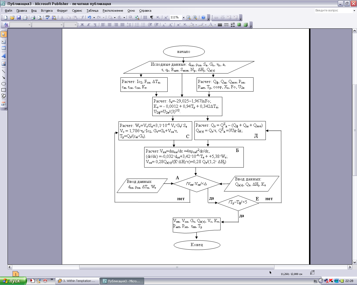Select the Picture Frame tool
Screen dimensions: 357x285
4,64
